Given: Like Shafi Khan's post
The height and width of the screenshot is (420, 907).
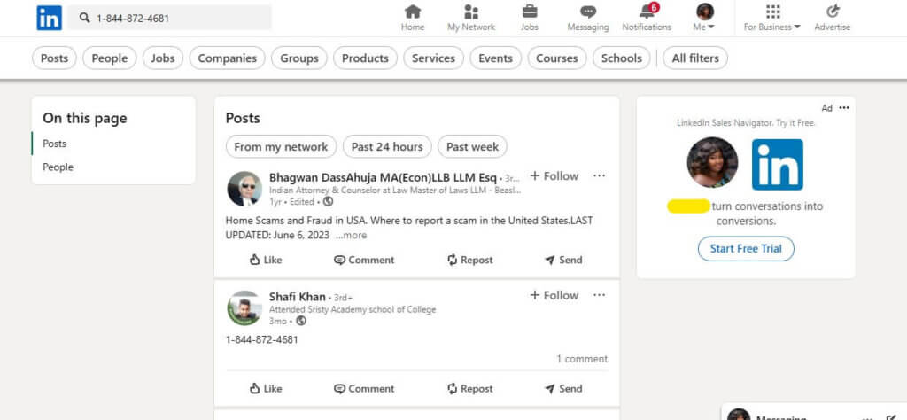Looking at the screenshot, I should point(266,388).
